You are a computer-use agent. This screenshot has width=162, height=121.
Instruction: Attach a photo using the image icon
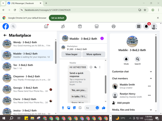[69, 108]
